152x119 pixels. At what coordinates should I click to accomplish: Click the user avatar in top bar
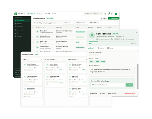116,14
